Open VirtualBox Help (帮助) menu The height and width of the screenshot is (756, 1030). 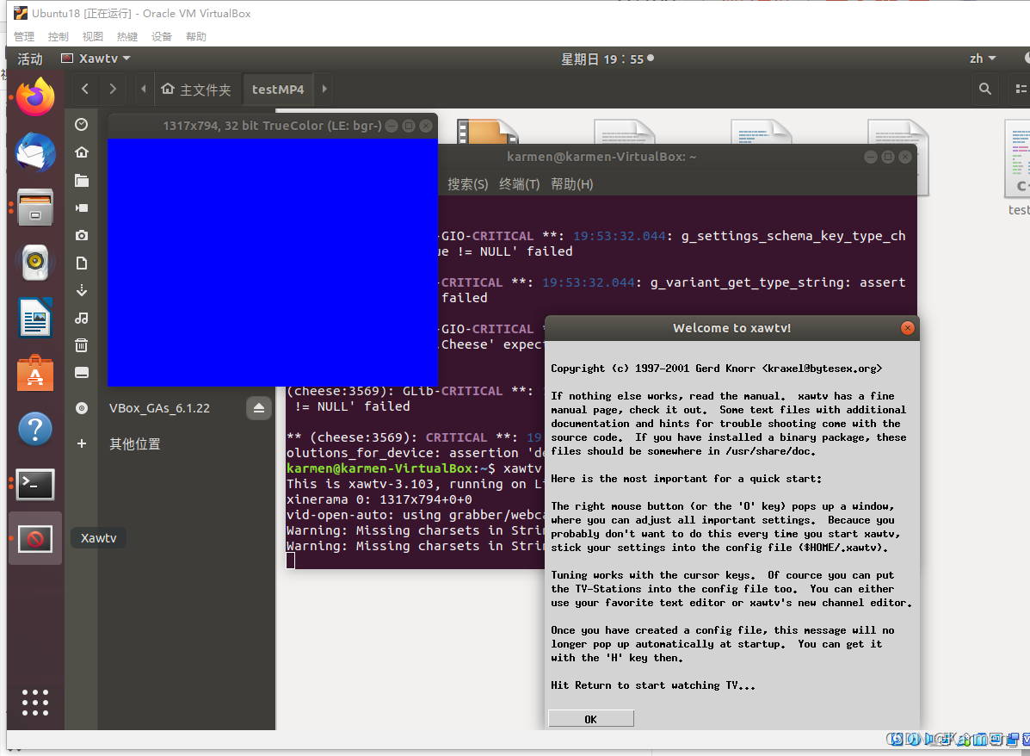[x=195, y=37]
